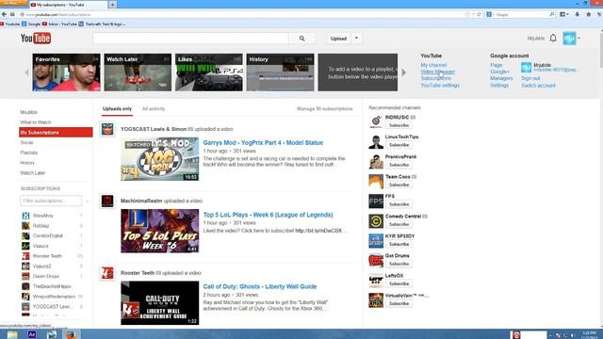Open the notifications bell
The image size is (603, 339).
point(553,38)
